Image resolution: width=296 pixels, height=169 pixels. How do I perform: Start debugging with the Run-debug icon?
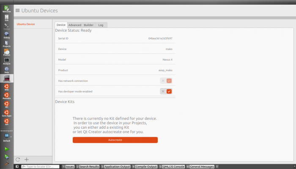(7, 157)
